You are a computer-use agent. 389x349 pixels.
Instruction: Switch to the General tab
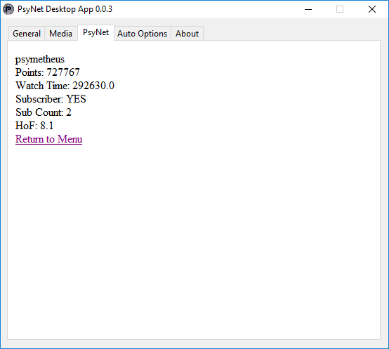27,34
